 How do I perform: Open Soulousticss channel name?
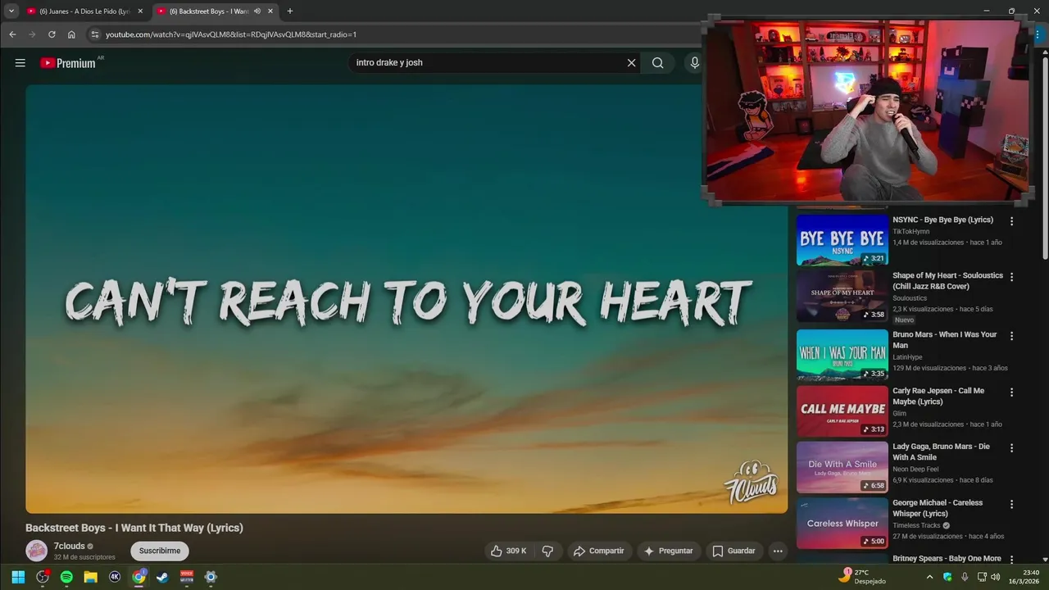point(910,298)
